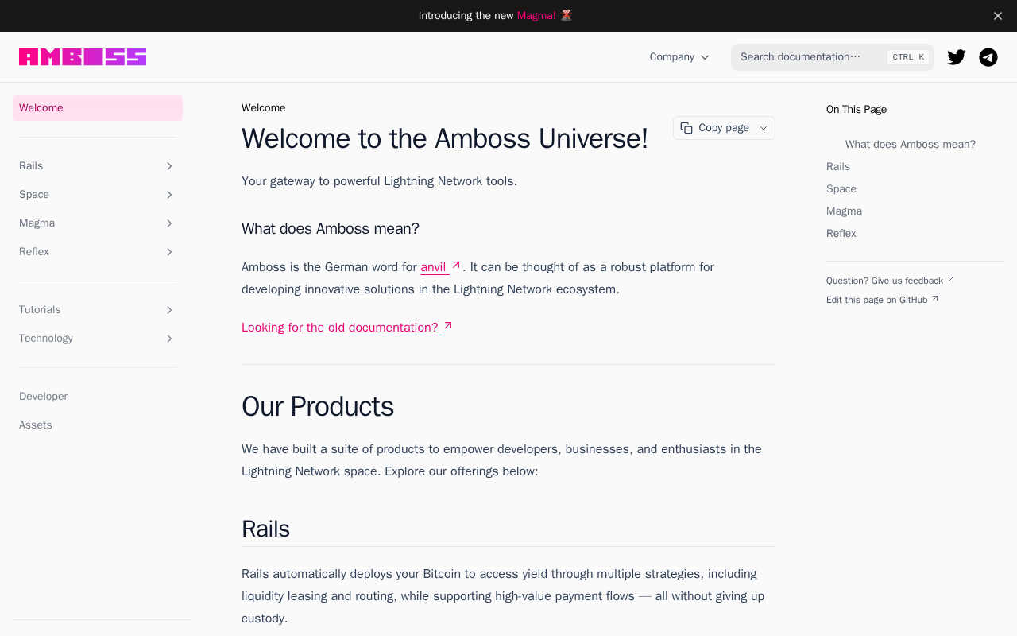Select Assets in the sidebar

click(x=36, y=425)
